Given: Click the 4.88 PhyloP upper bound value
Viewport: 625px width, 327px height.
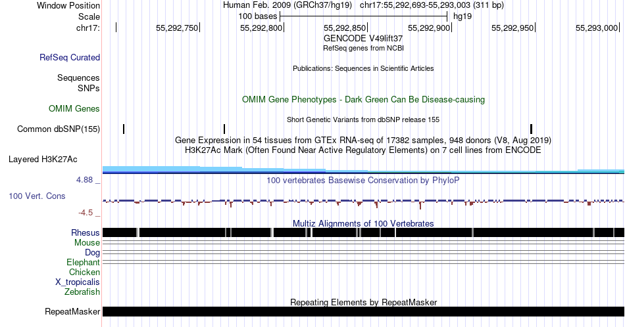Looking at the screenshot, I should (84, 180).
